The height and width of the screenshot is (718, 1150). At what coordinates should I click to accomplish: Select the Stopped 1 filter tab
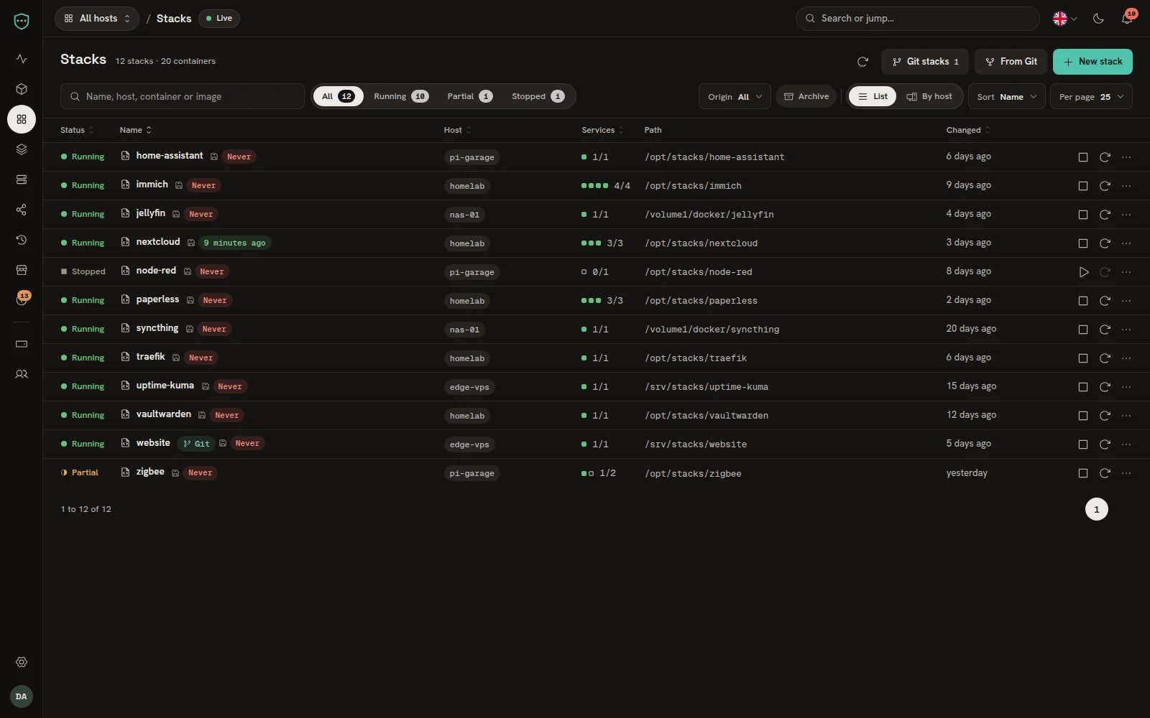click(538, 96)
